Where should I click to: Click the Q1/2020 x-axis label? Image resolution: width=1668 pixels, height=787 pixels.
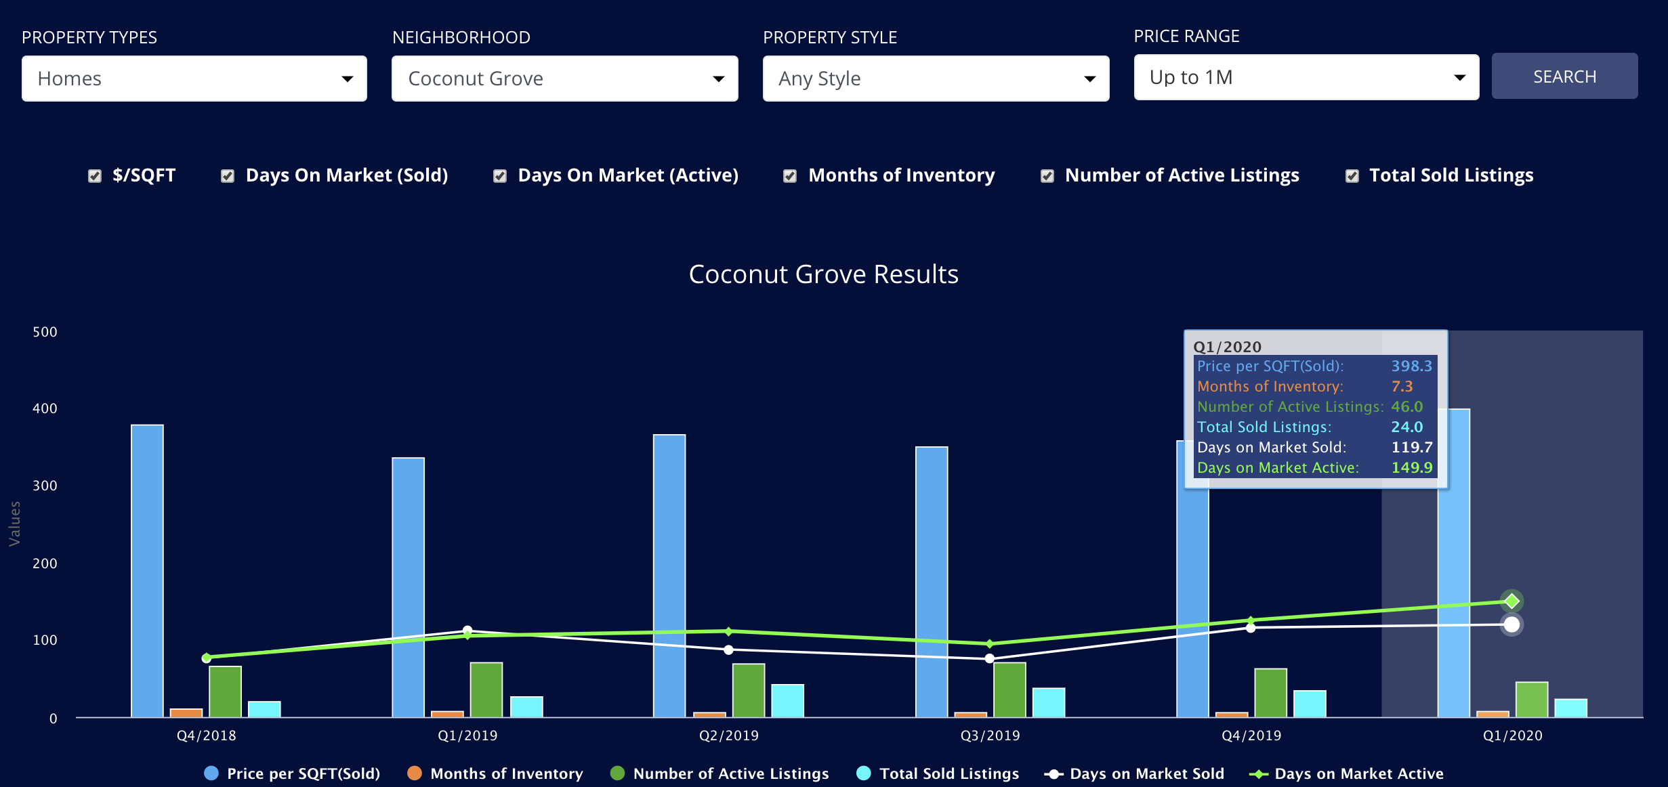click(1512, 736)
